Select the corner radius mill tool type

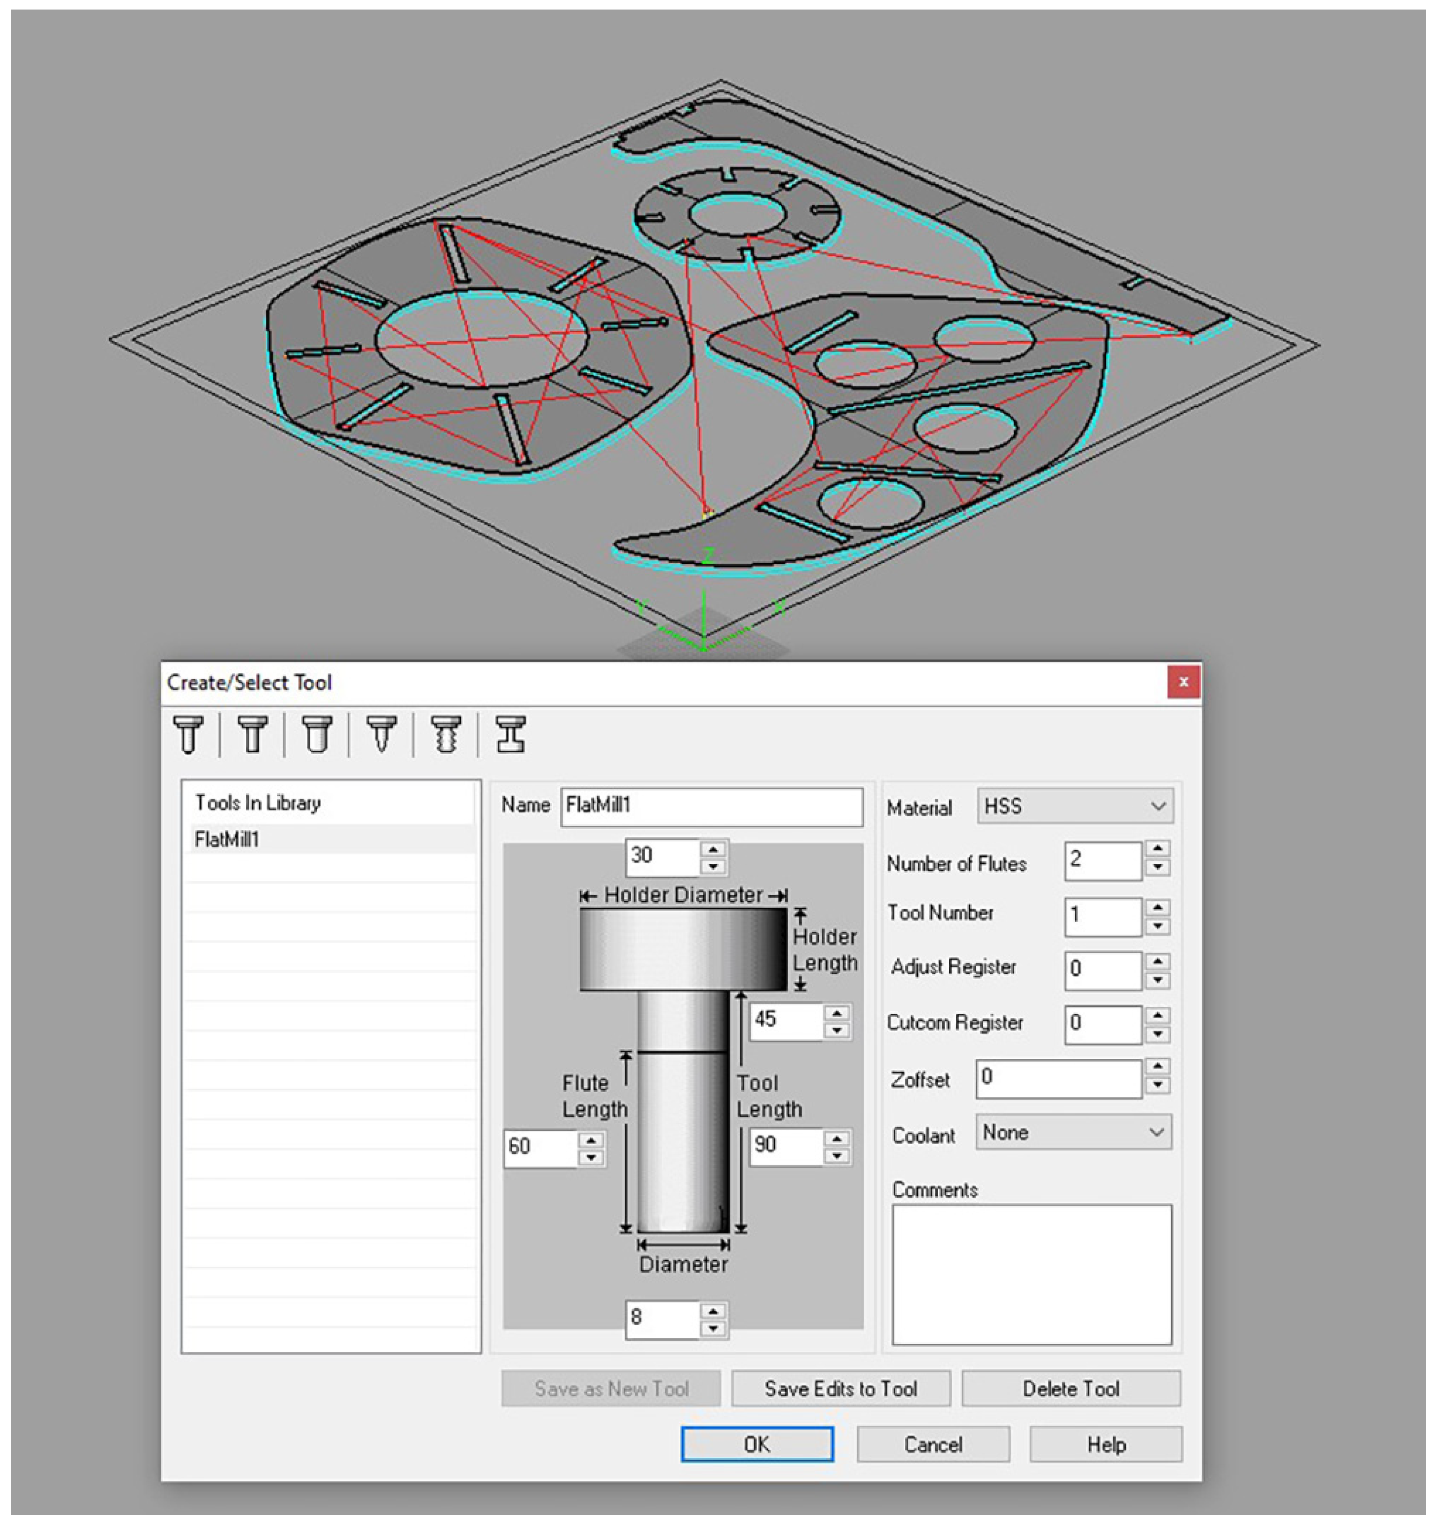tap(316, 735)
